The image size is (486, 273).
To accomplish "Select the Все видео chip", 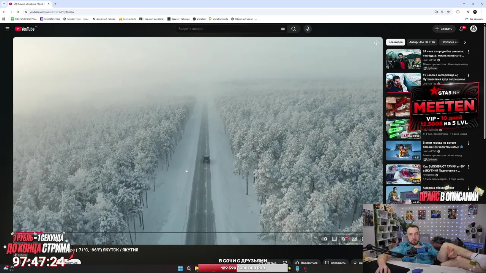I will point(395,42).
